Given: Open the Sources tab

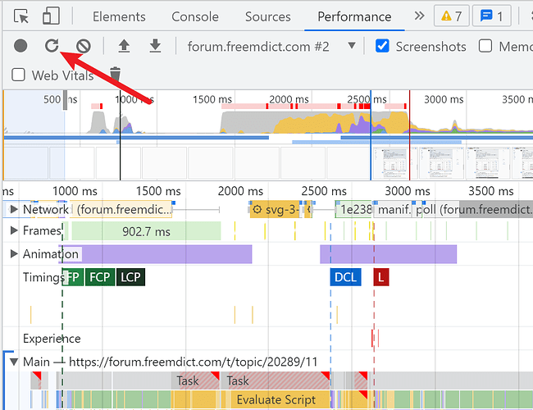Looking at the screenshot, I should pos(267,16).
